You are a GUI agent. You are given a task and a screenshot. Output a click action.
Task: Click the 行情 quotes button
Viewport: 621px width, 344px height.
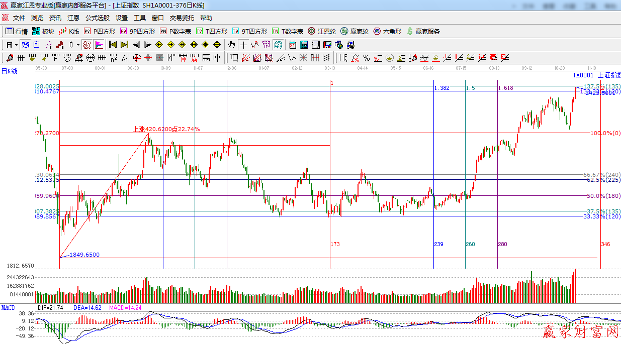(x=17, y=31)
